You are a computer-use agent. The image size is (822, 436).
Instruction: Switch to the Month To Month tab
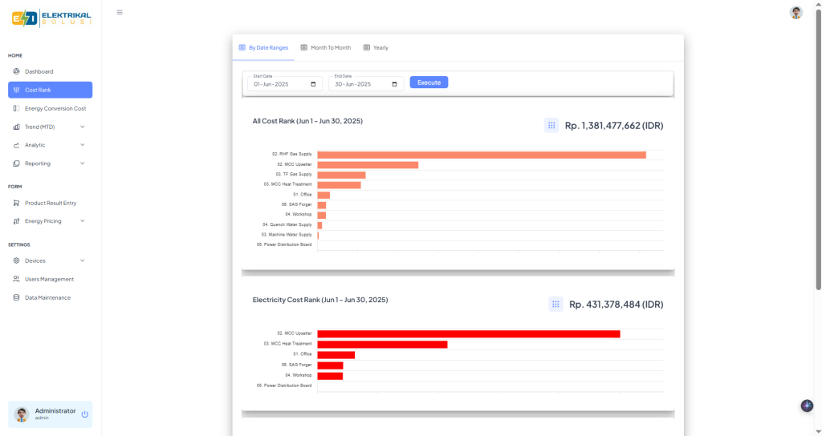tap(325, 48)
